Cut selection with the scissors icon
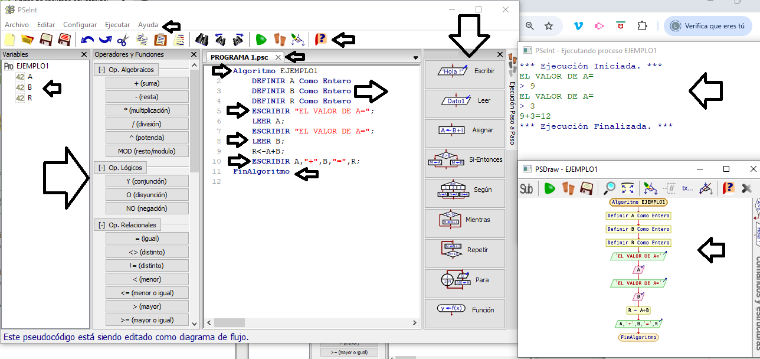 (x=123, y=40)
